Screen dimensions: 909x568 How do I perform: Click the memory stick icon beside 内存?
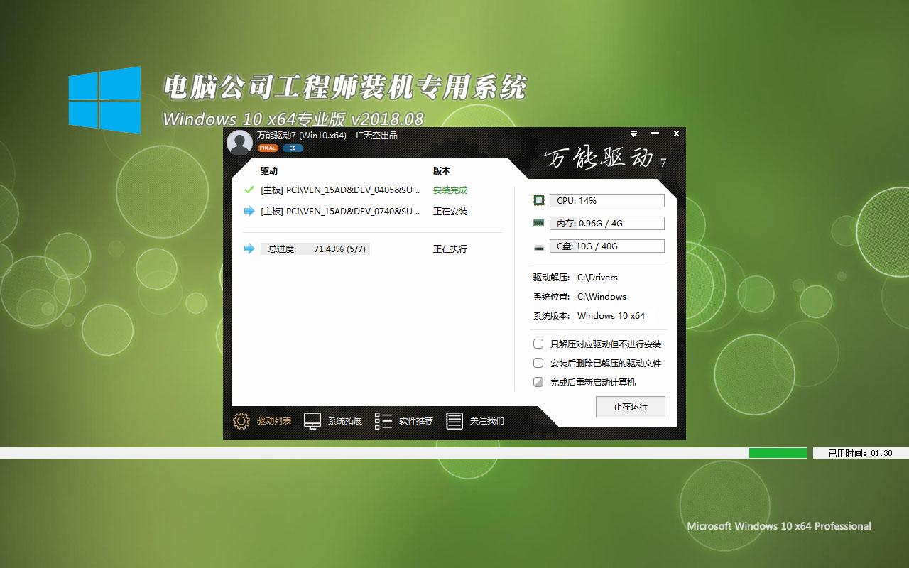[538, 223]
